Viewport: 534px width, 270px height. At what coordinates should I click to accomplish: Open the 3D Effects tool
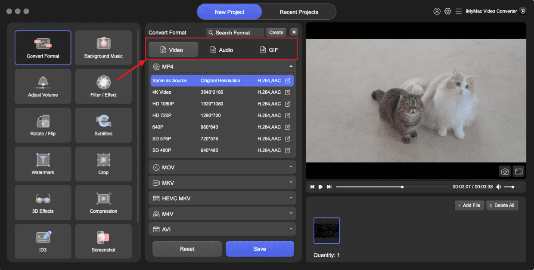tap(43, 202)
